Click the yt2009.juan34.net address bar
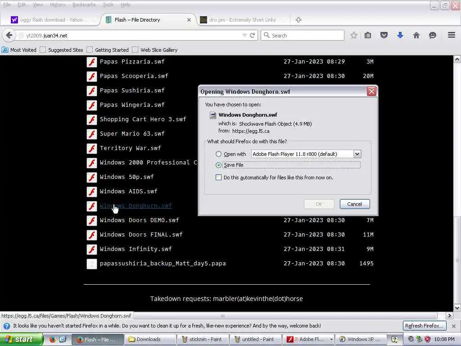This screenshot has width=461, height=346. [x=129, y=35]
